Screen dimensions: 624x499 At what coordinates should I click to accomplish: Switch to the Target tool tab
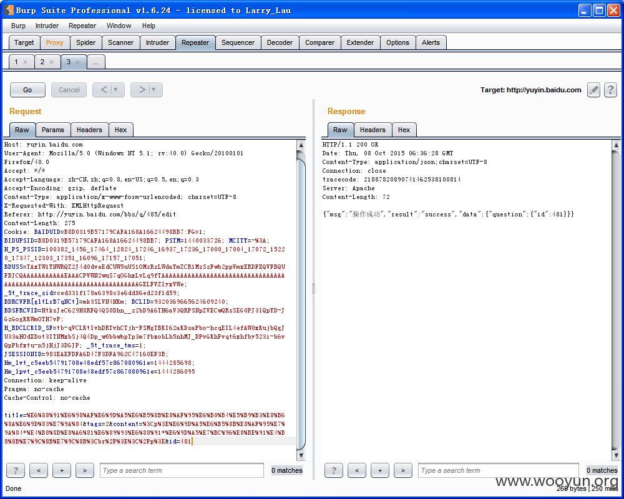click(24, 42)
